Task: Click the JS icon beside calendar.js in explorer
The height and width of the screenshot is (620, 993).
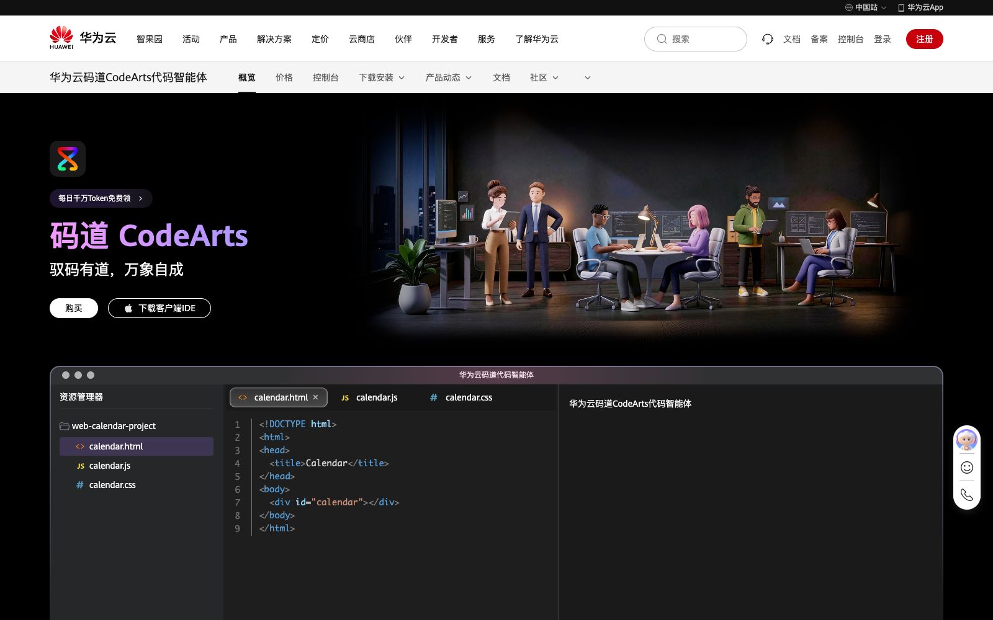Action: [81, 466]
